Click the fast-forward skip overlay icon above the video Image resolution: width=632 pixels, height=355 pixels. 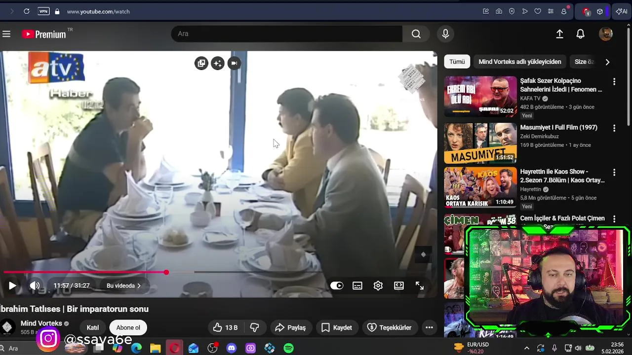coord(234,63)
